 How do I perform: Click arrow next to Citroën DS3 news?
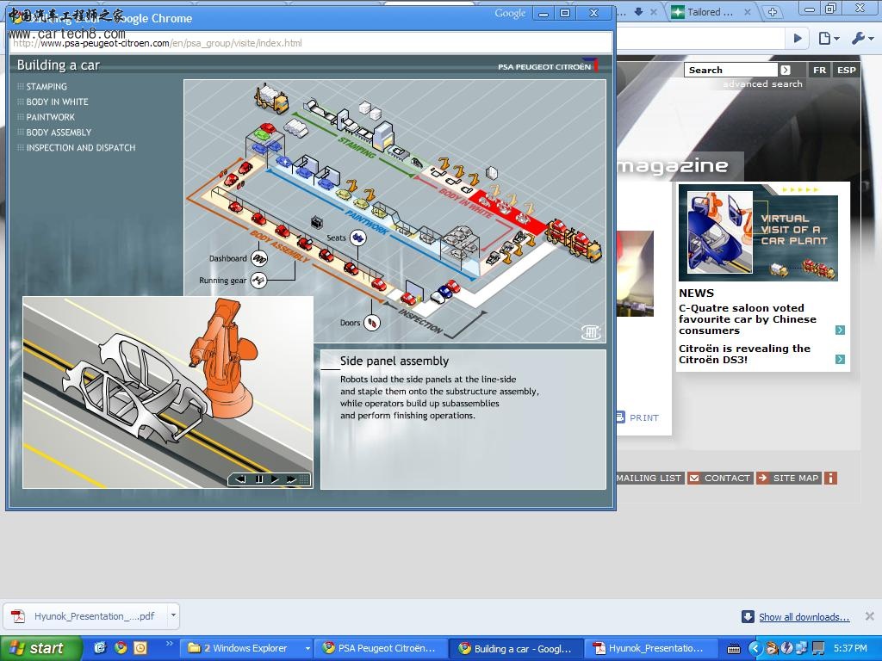pos(840,359)
